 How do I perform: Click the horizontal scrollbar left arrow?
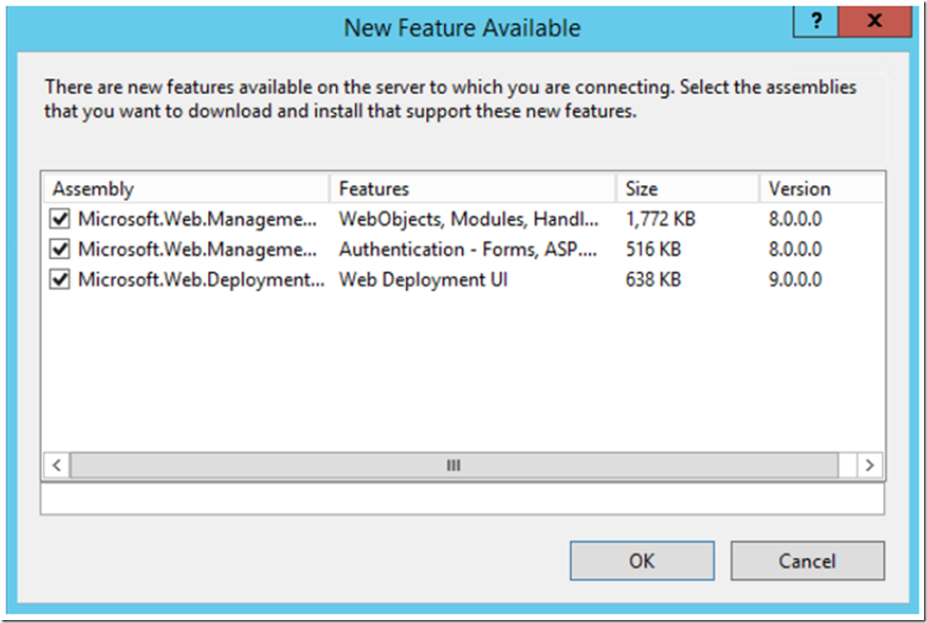(56, 465)
